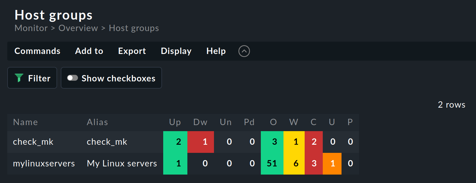
Task: Click yellow Warning count 6 for mylinuxservers
Action: tap(296, 163)
